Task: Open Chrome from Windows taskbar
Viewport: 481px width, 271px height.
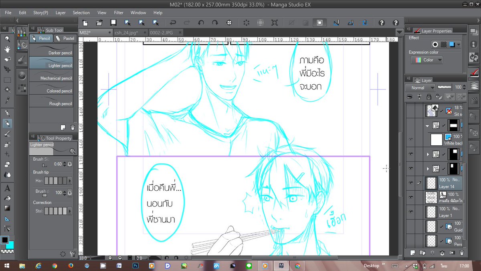Action: (x=55, y=265)
